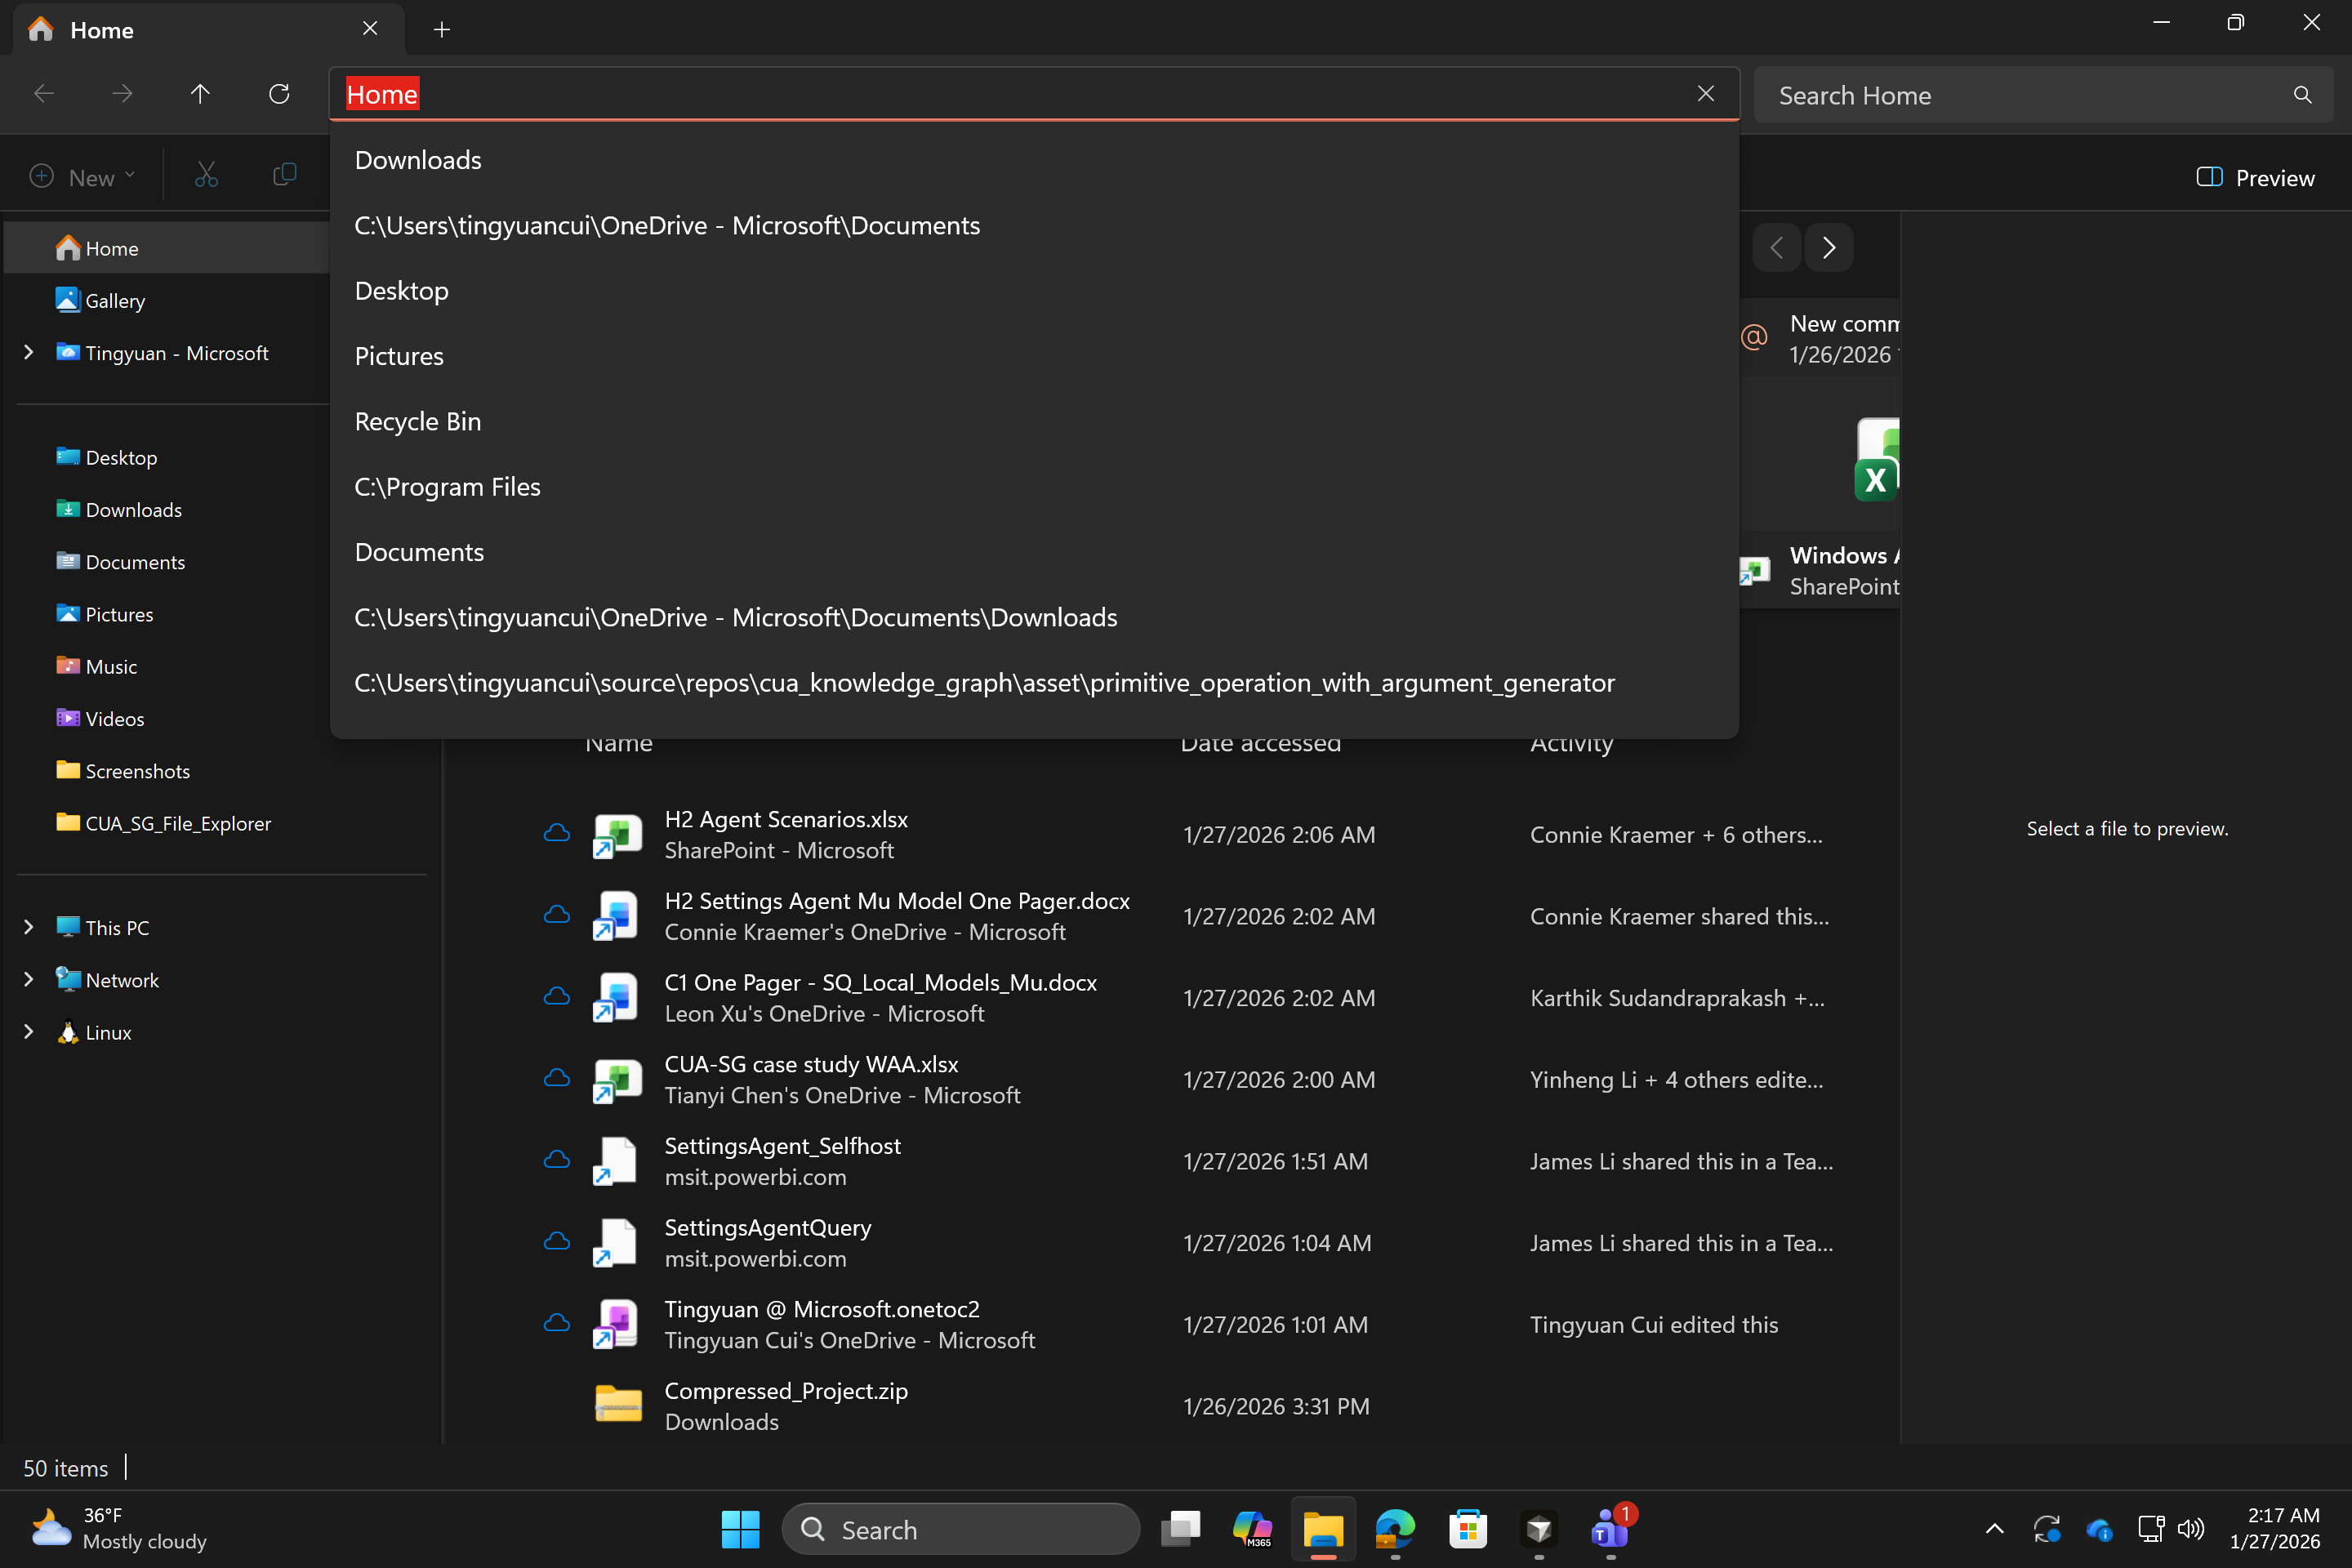Open Microsoft Edge from taskbar
2352x1568 pixels.
(x=1395, y=1528)
